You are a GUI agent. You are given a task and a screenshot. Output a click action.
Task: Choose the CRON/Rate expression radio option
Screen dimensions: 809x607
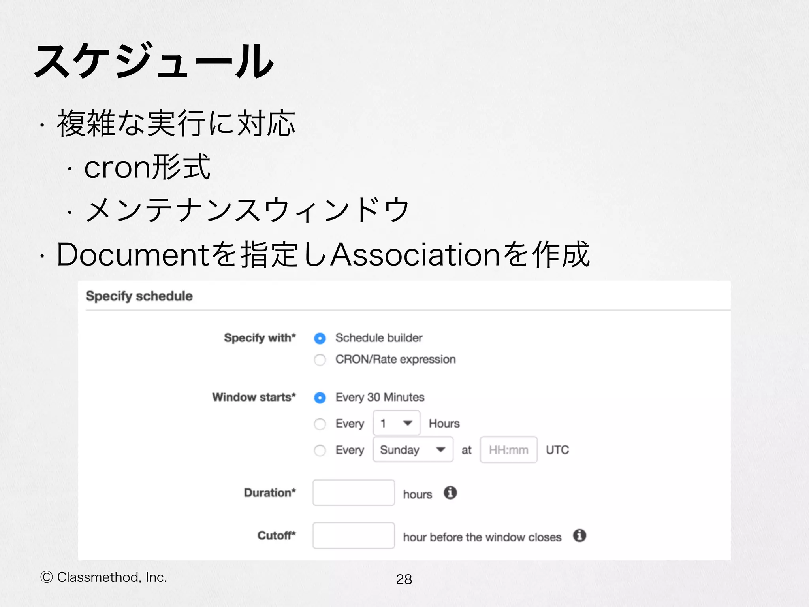point(320,360)
